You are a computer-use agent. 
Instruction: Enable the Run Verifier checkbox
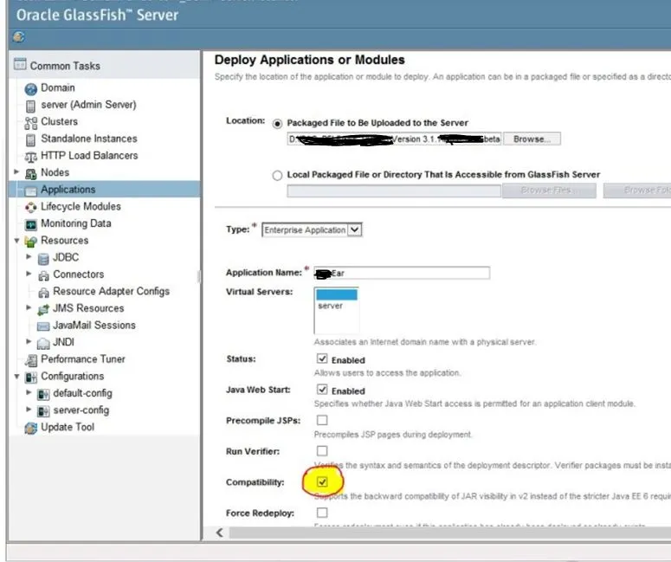pyautogui.click(x=322, y=451)
